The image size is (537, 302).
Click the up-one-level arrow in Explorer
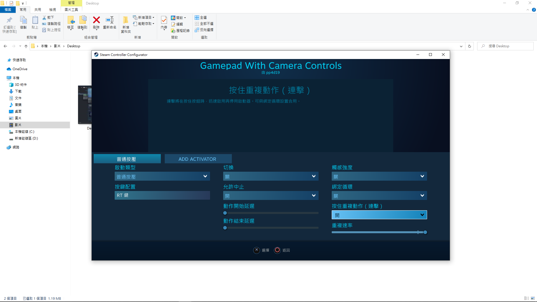point(26,46)
